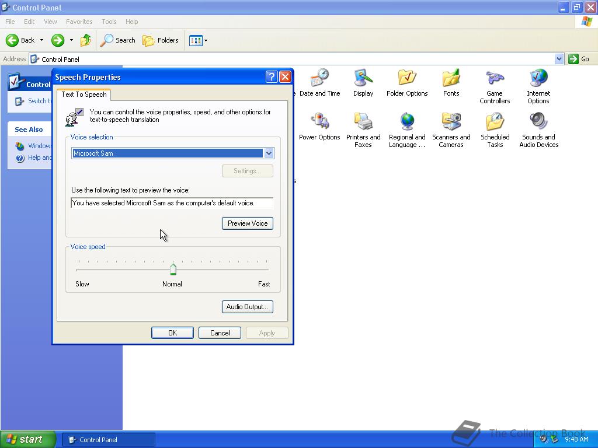Click the Help and Support icon in See Also
The image size is (598, 448).
(x=20, y=157)
